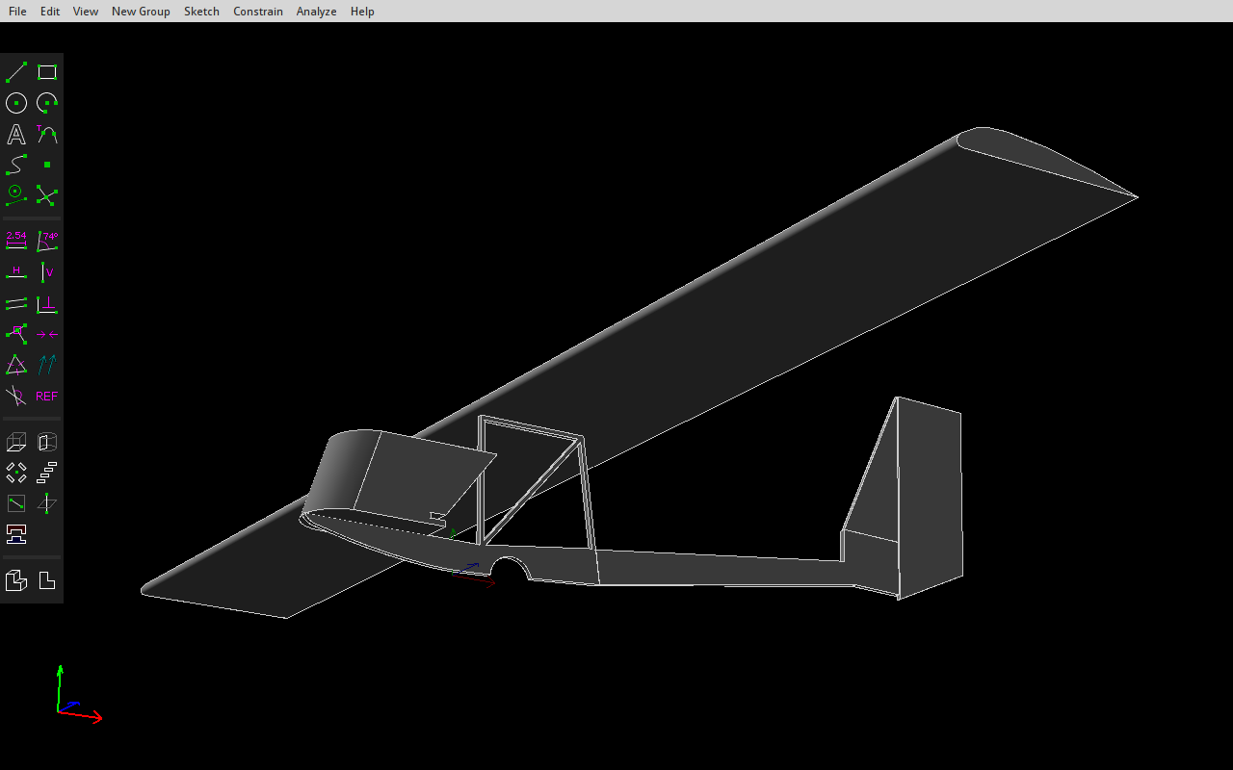Click the datum point tool
Image resolution: width=1233 pixels, height=770 pixels.
(47, 165)
